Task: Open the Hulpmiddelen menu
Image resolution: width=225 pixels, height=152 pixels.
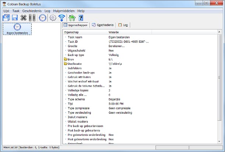Action: (x=64, y=11)
